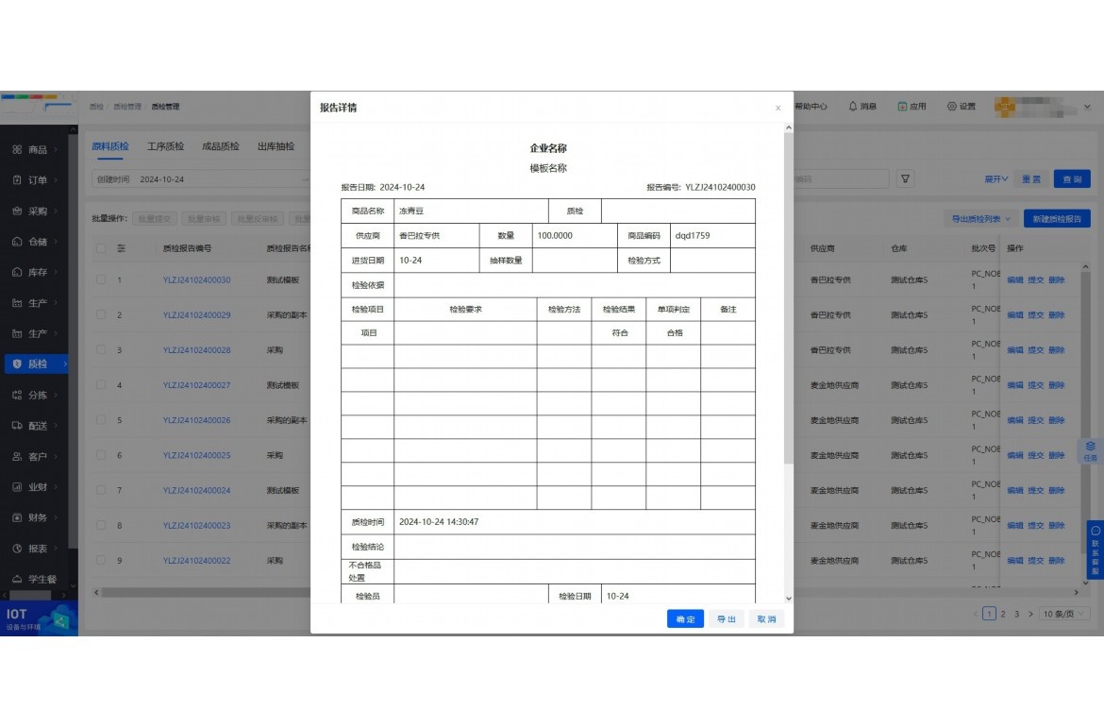The height and width of the screenshot is (727, 1104).
Task: Open the 质检 sidebar menu
Action: click(x=36, y=364)
